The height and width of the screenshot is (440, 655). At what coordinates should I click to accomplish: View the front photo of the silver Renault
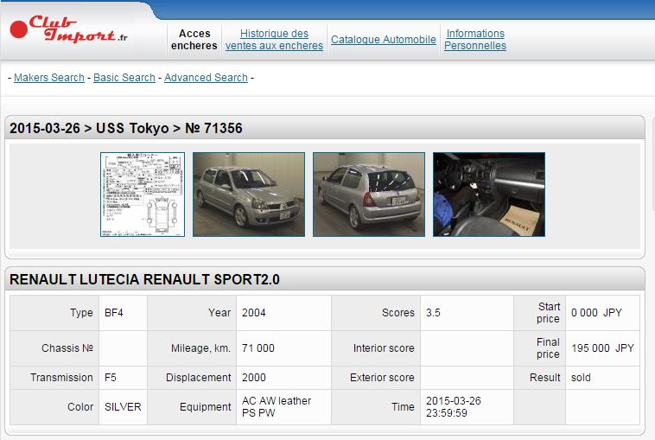pos(248,194)
